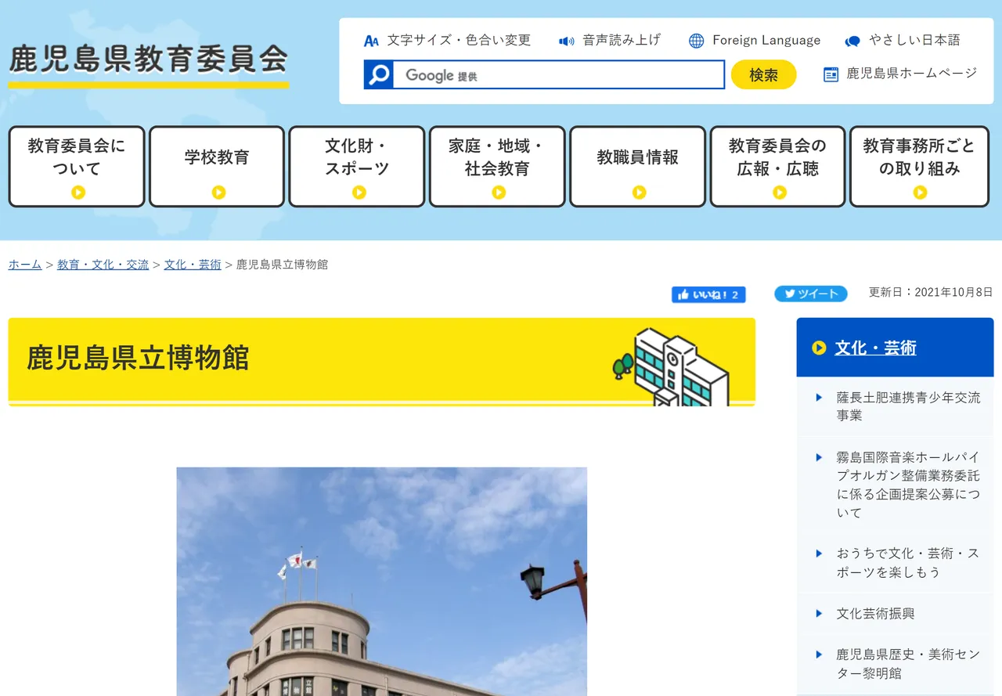Open the 教職員情報 menu

(x=638, y=167)
